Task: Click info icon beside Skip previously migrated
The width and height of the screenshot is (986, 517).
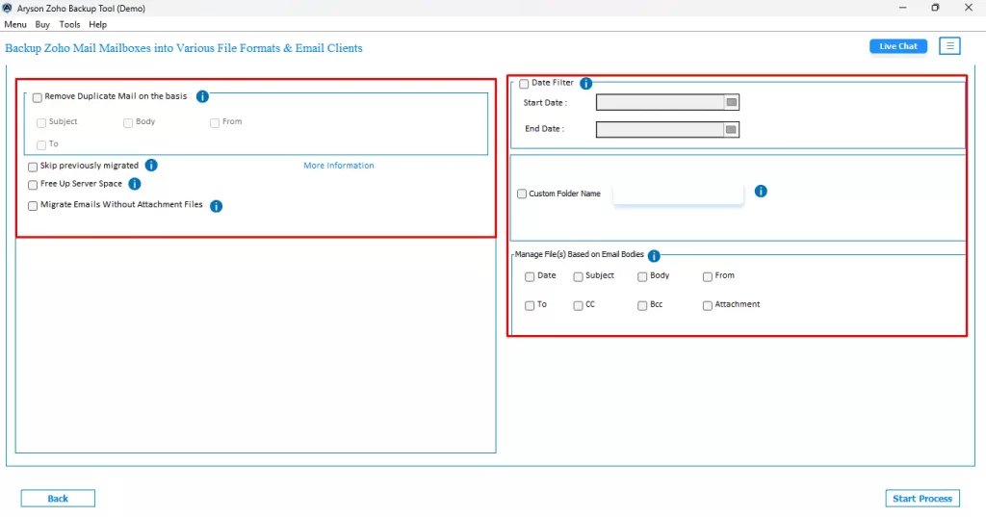Action: (x=151, y=166)
